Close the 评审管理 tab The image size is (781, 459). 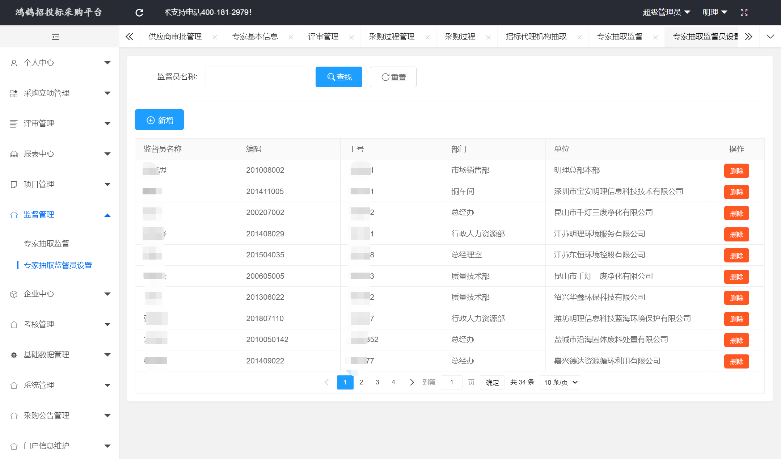click(351, 37)
